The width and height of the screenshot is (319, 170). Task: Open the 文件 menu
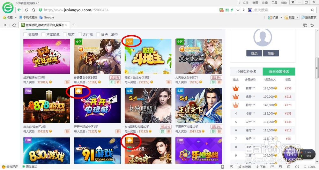pos(246,3)
